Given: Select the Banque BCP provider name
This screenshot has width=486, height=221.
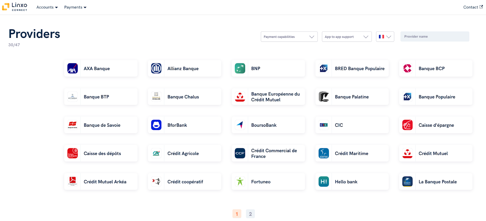Looking at the screenshot, I should click(x=432, y=69).
